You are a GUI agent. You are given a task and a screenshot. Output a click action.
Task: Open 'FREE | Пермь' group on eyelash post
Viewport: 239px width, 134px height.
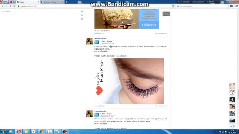click(x=107, y=41)
